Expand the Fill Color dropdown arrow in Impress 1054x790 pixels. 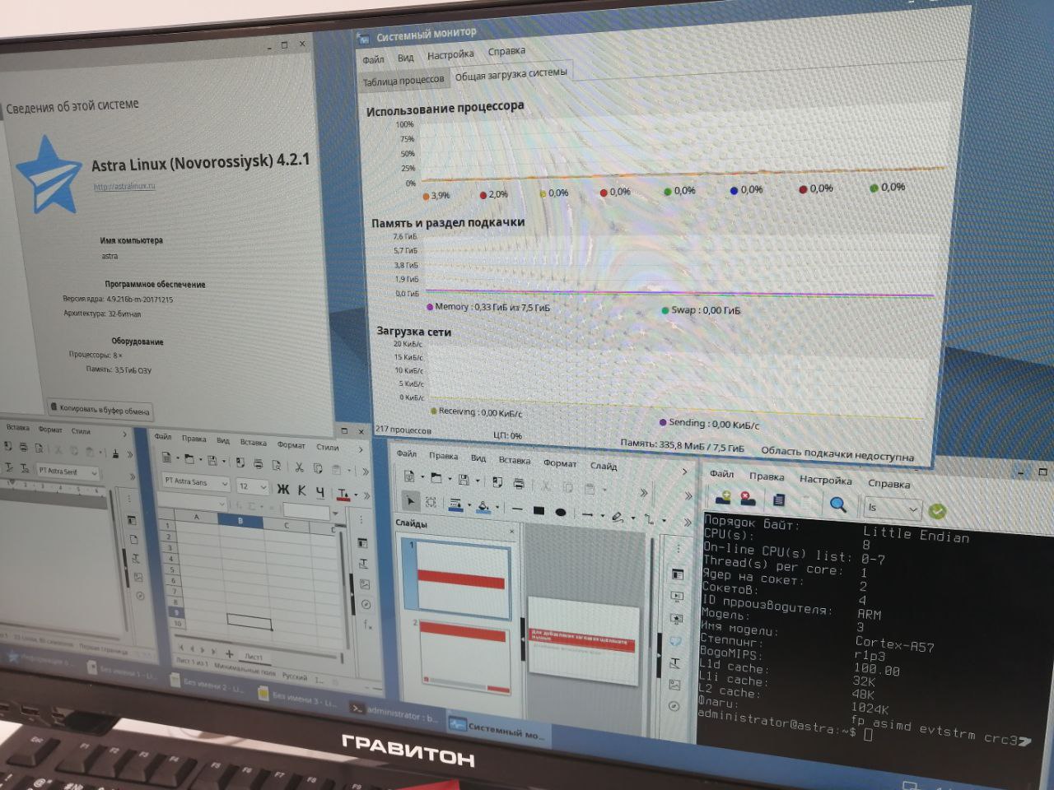497,508
